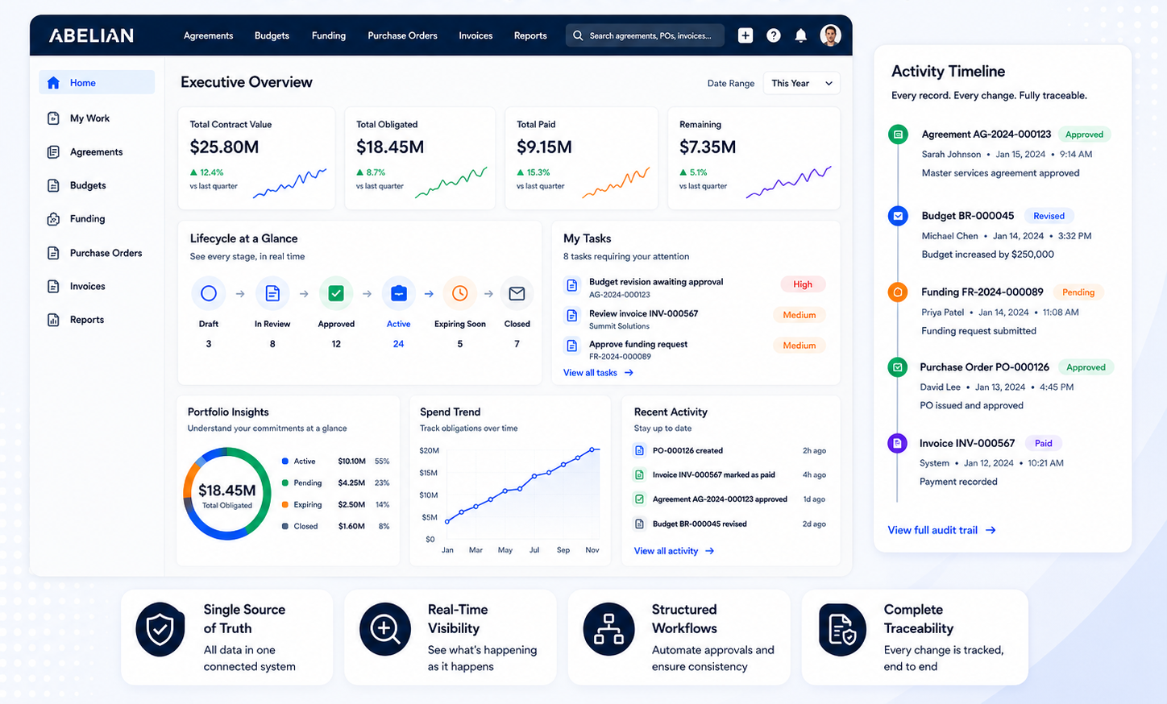Select the Approved lifecycle stage icon
This screenshot has width=1167, height=704.
[336, 294]
